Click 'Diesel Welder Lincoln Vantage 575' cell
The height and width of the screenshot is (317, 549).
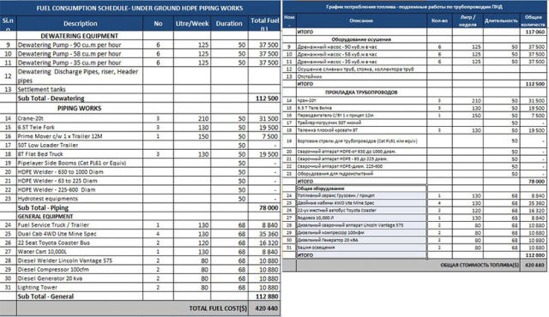(80, 260)
